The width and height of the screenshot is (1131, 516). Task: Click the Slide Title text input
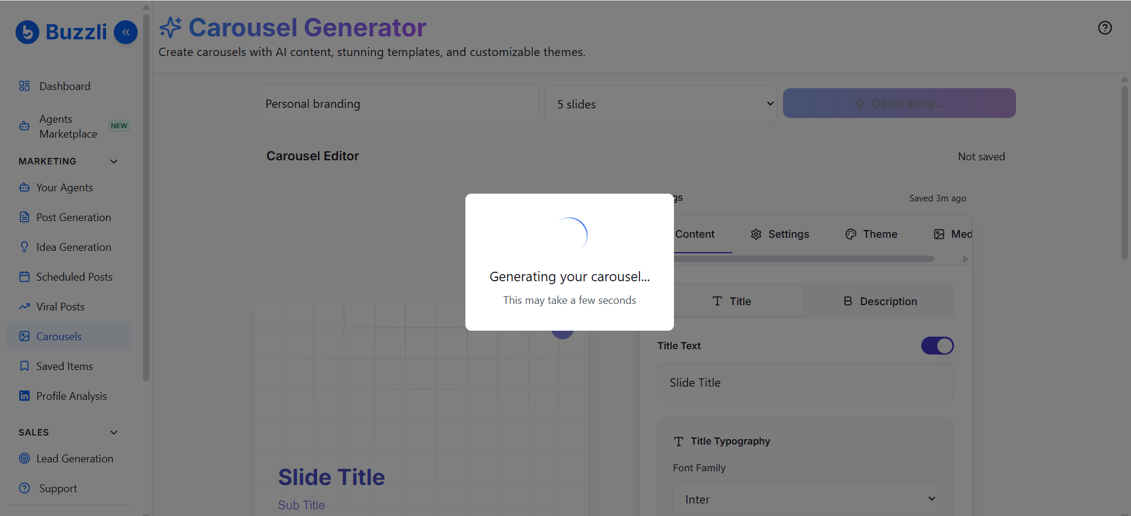point(806,383)
